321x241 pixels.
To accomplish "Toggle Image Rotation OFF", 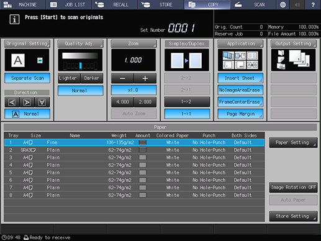I will tap(293, 188).
